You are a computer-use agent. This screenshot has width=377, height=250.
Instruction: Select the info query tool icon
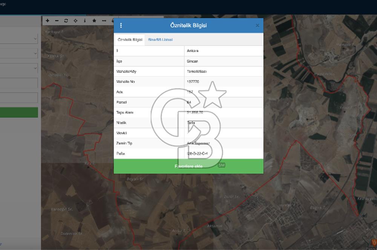click(x=84, y=21)
